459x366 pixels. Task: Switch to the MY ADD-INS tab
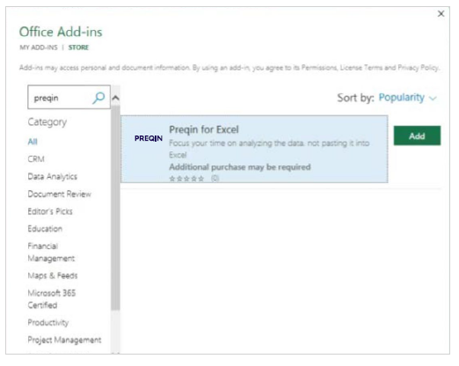pyautogui.click(x=39, y=48)
